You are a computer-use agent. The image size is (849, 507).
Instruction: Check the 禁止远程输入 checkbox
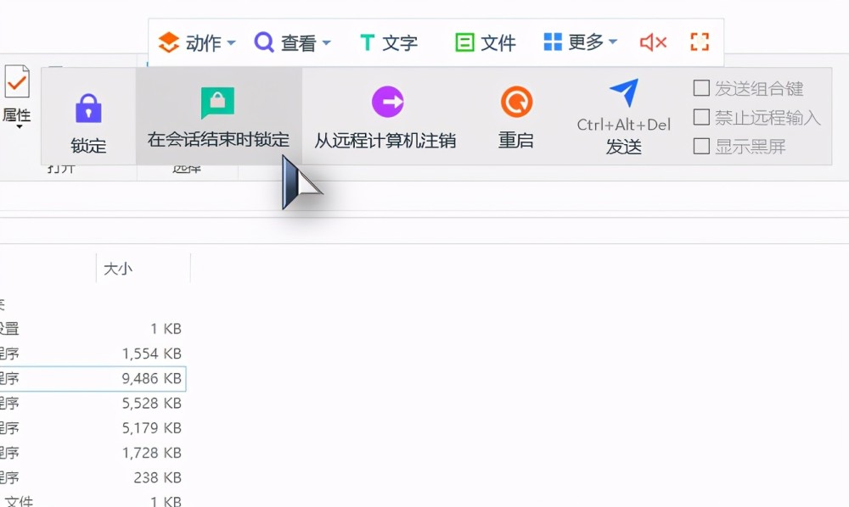(x=701, y=117)
